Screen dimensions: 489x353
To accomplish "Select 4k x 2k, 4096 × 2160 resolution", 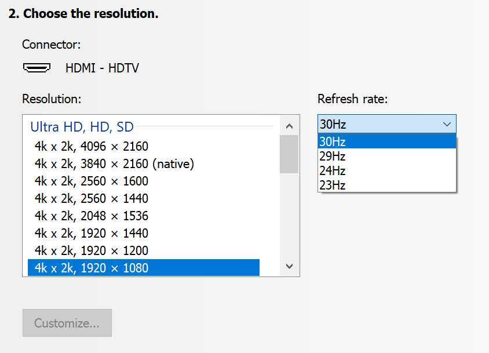I will [144, 146].
